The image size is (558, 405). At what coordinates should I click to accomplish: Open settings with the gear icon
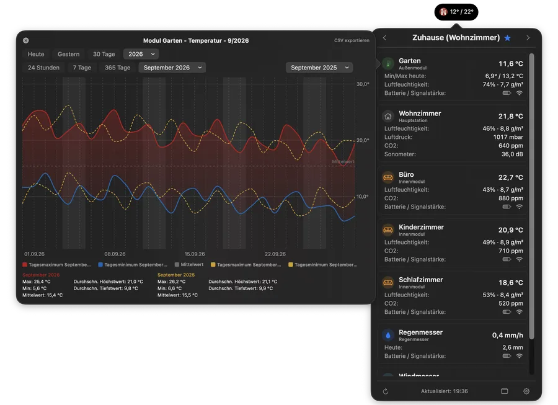pos(526,391)
